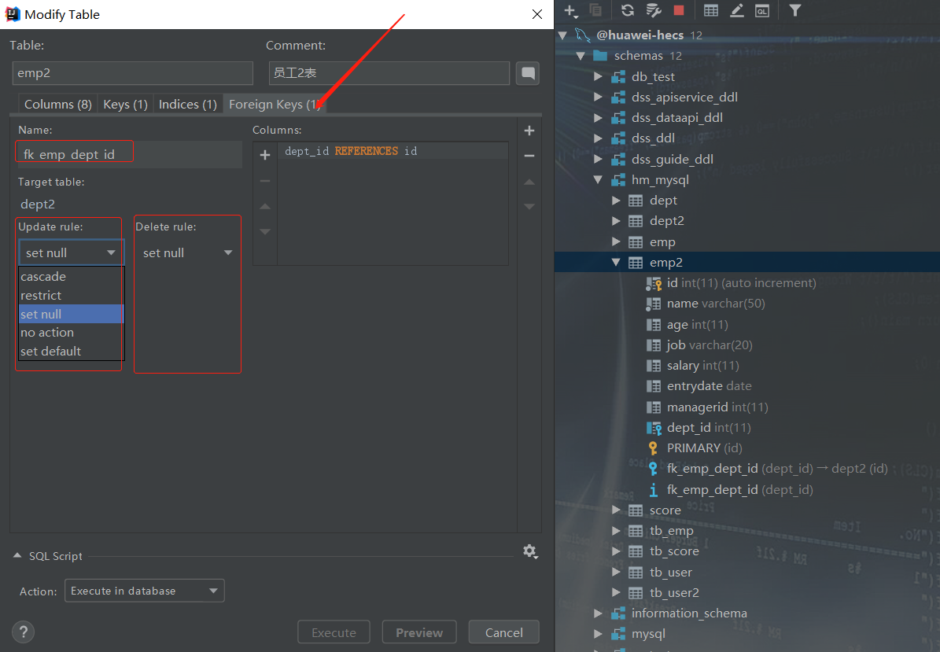The width and height of the screenshot is (940, 652).
Task: Expand the dept2 table node
Action: [x=616, y=221]
